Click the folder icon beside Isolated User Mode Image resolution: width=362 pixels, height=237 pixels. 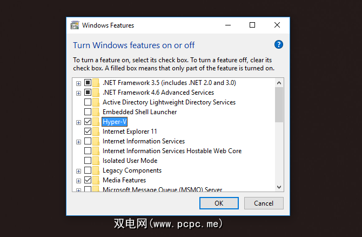click(96, 161)
